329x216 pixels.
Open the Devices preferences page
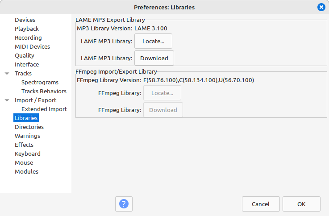25,20
